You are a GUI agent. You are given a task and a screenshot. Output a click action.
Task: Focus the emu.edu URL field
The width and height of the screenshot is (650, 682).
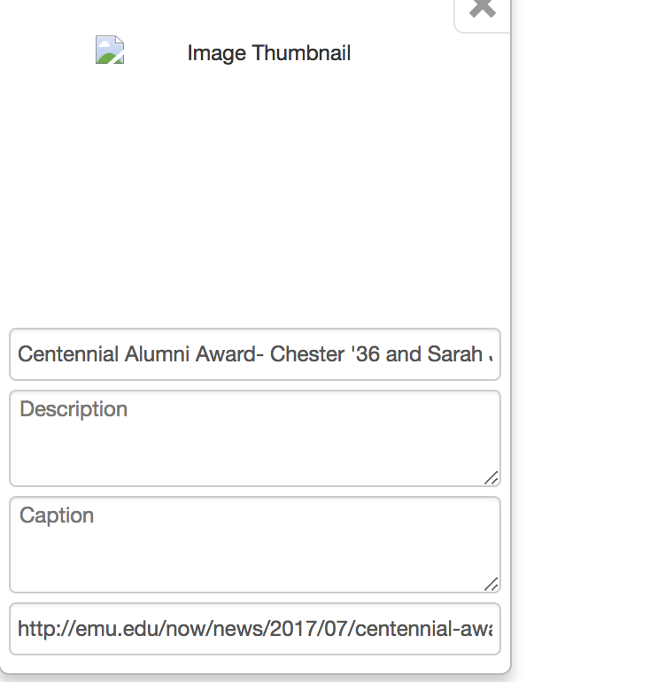(x=255, y=629)
